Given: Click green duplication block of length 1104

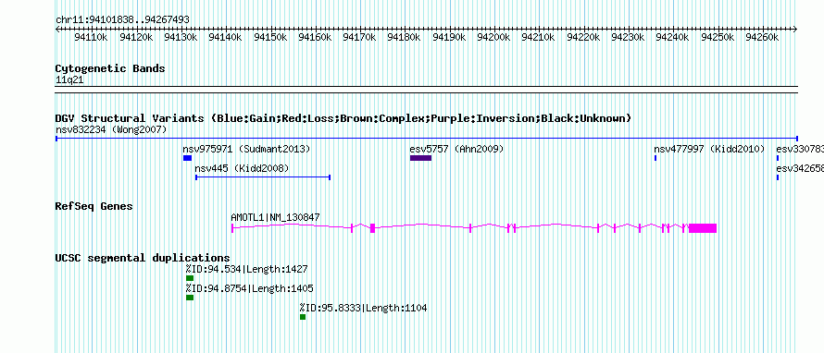Looking at the screenshot, I should coord(303,317).
